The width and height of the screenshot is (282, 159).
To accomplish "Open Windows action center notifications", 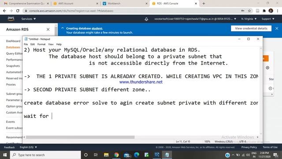I will click(x=276, y=155).
